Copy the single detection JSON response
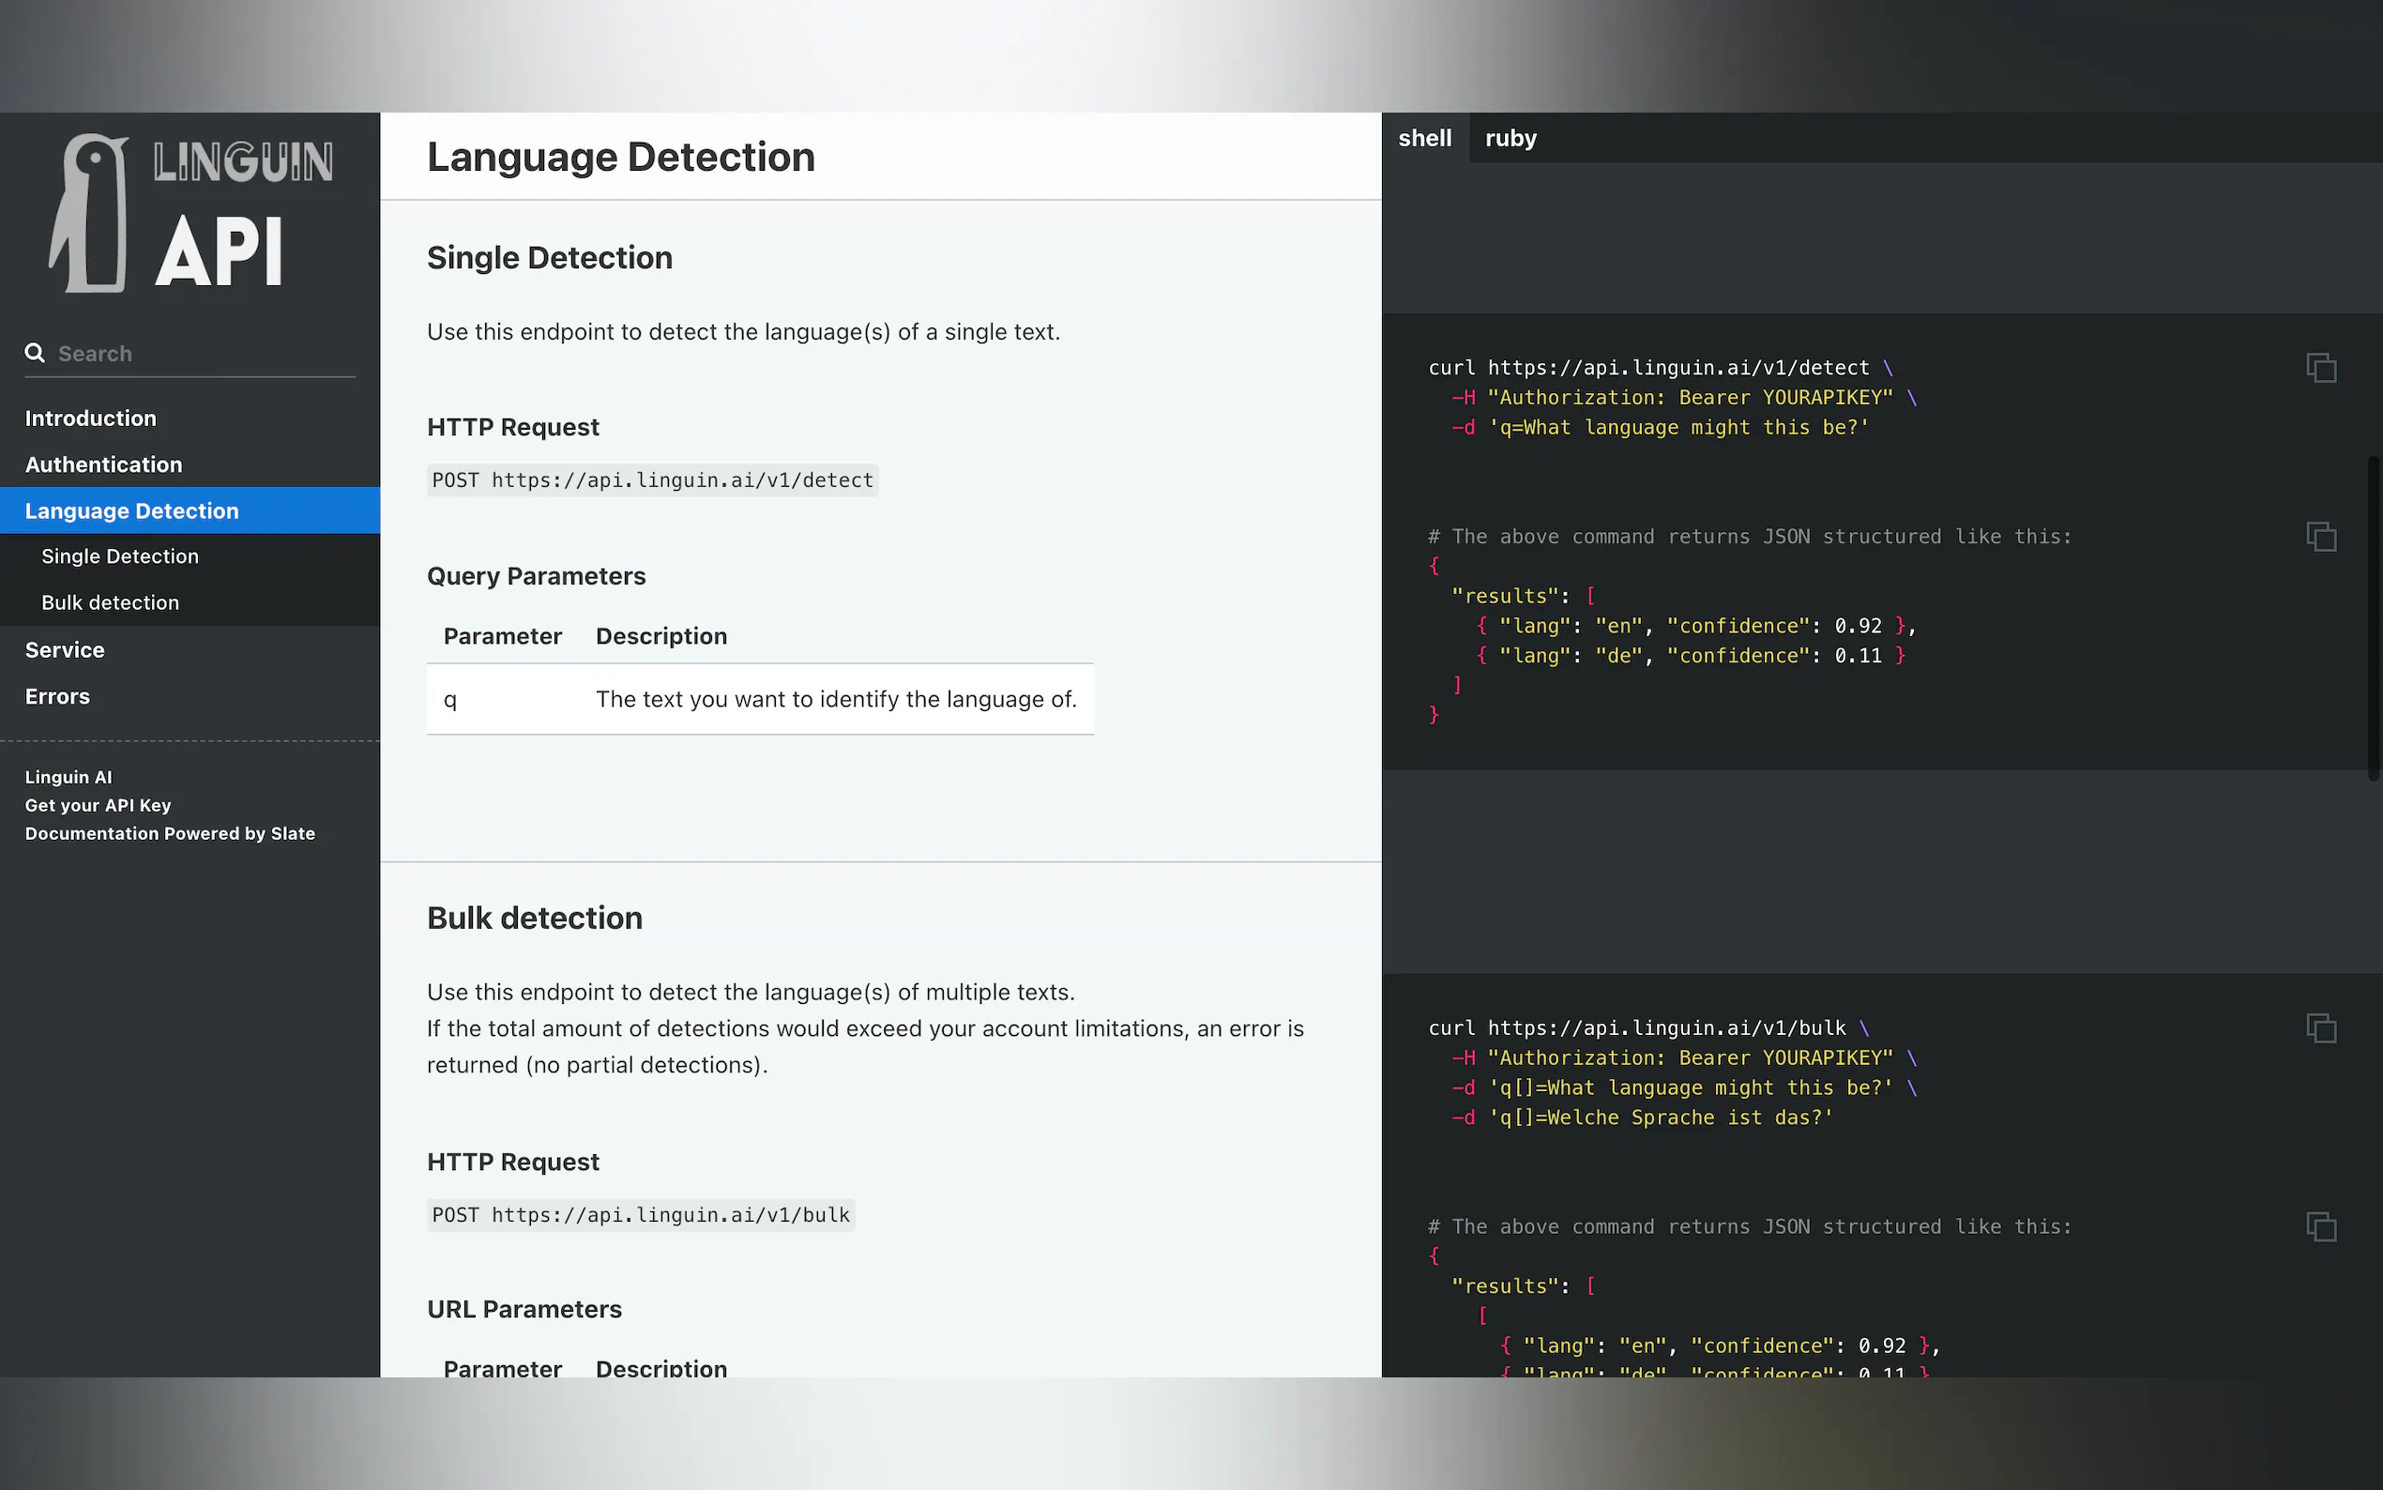Viewport: 2383px width, 1490px height. click(x=2320, y=537)
